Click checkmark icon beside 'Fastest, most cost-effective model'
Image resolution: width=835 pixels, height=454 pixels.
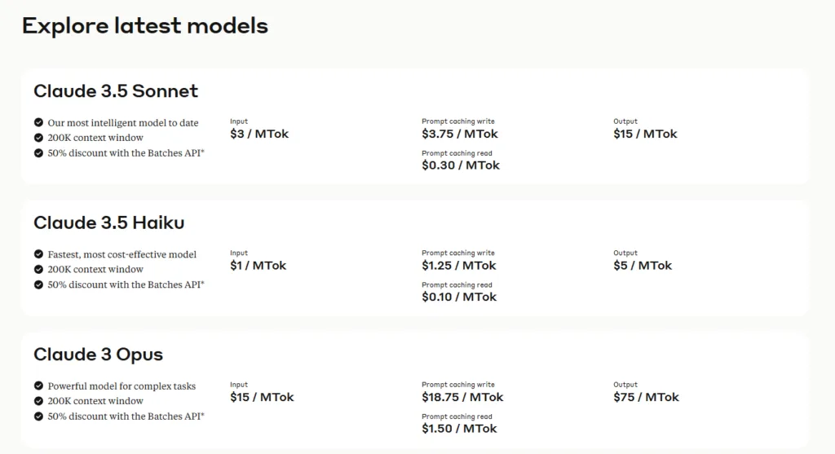[x=38, y=253]
